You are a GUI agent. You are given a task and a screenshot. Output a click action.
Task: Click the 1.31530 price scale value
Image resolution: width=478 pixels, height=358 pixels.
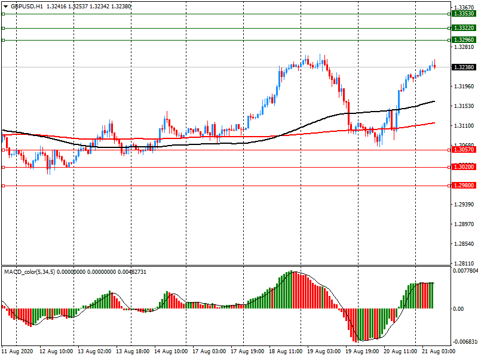pos(464,106)
